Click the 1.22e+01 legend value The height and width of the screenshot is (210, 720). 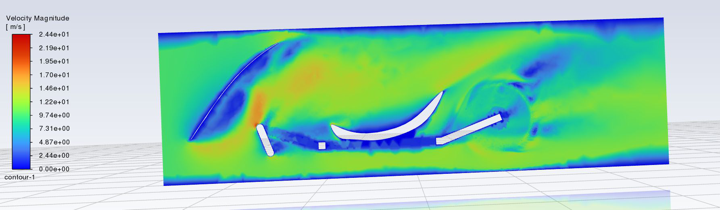54,102
